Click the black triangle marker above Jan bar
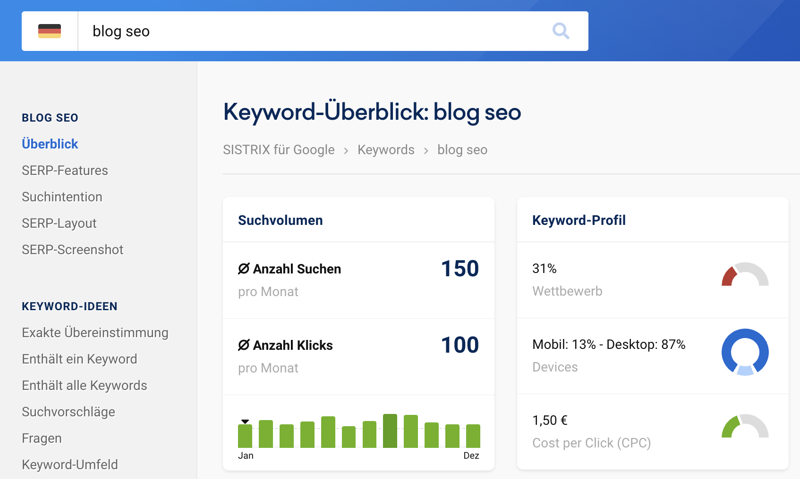The height and width of the screenshot is (479, 800). (x=245, y=421)
